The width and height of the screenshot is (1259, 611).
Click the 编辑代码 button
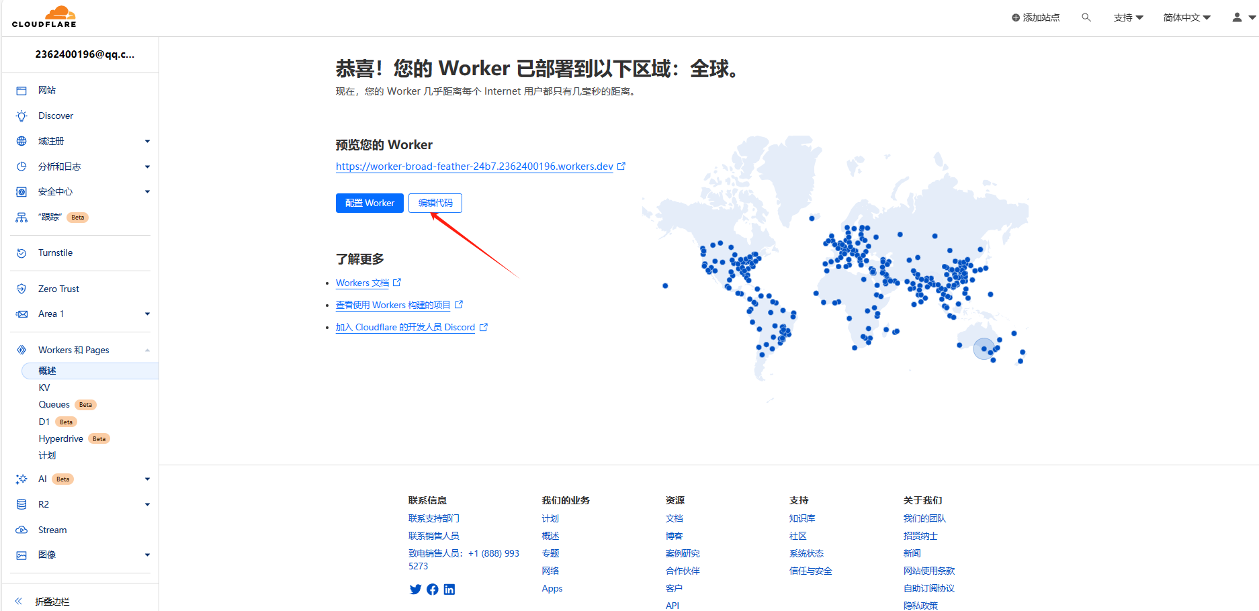tap(435, 203)
